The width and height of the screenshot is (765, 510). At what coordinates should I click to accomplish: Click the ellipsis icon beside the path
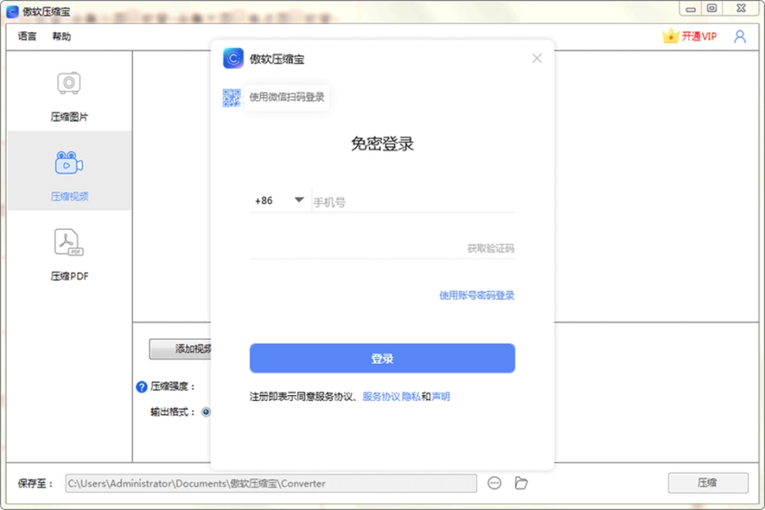coord(494,483)
